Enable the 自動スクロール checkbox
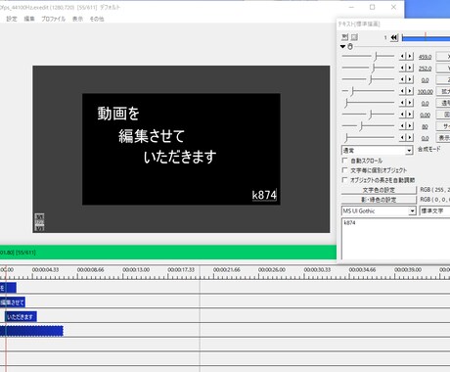450x372 pixels. tap(344, 161)
